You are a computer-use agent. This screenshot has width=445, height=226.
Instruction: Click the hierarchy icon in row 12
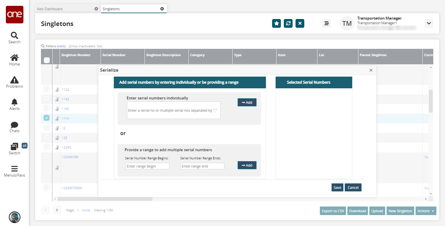tap(57, 128)
